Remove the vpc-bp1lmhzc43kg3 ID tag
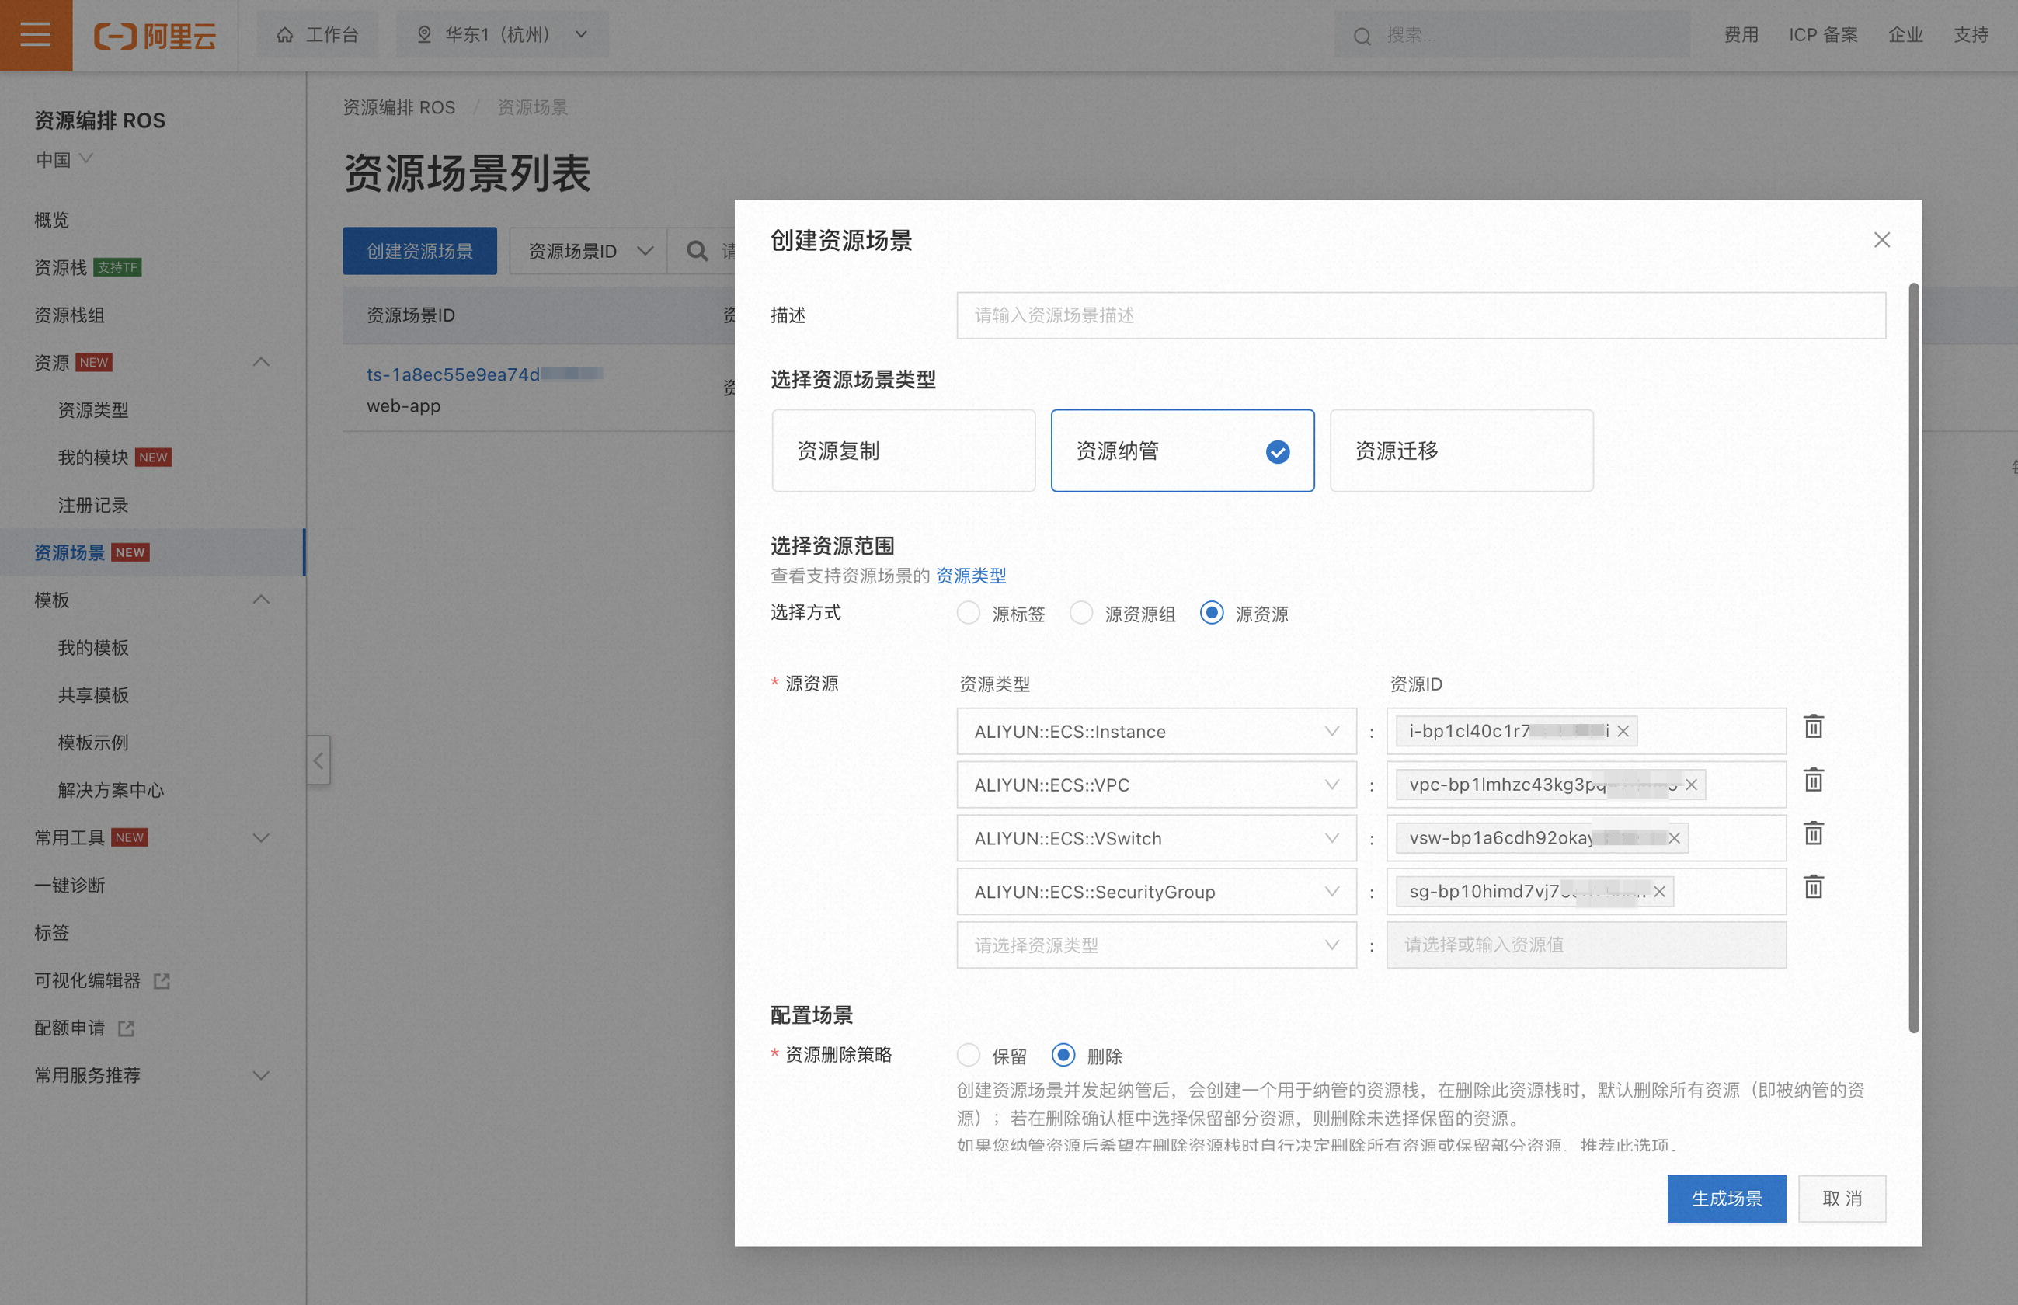The width and height of the screenshot is (2018, 1305). [x=1691, y=785]
